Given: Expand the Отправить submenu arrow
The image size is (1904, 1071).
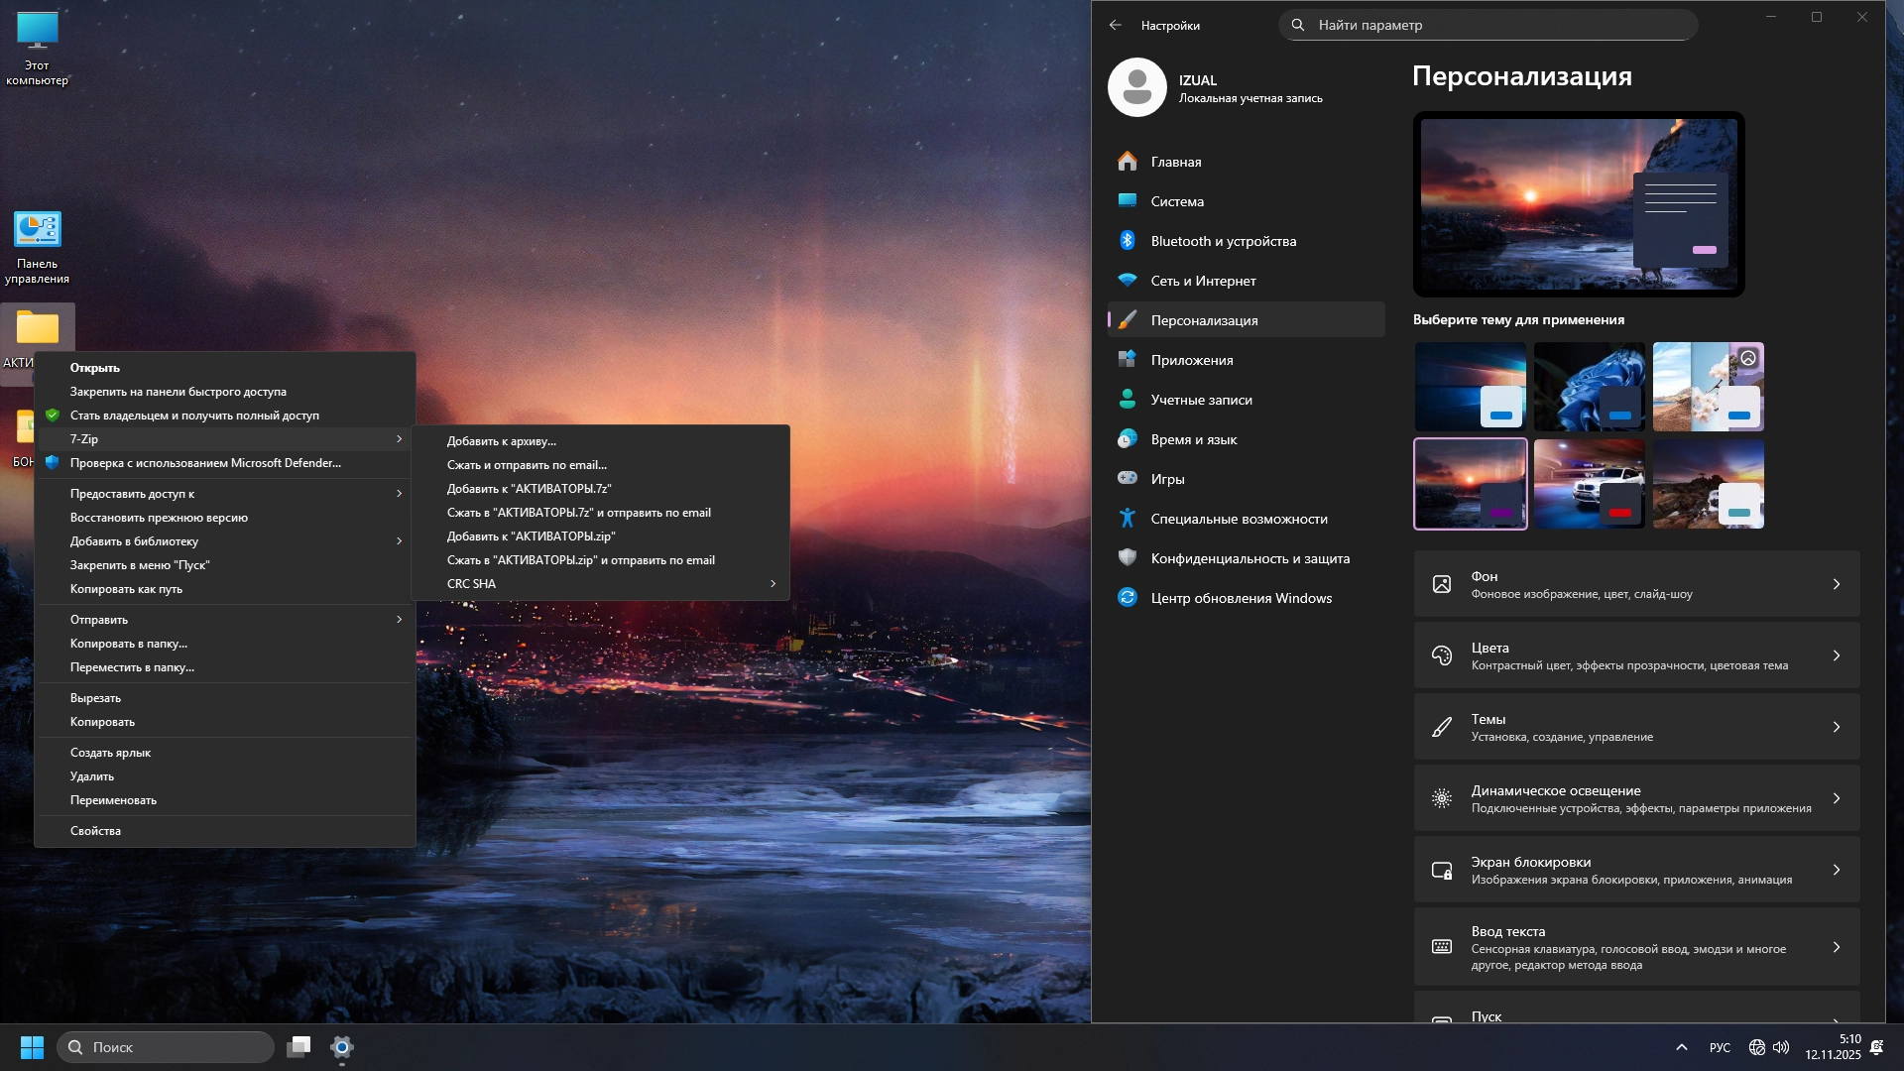Looking at the screenshot, I should pos(399,620).
